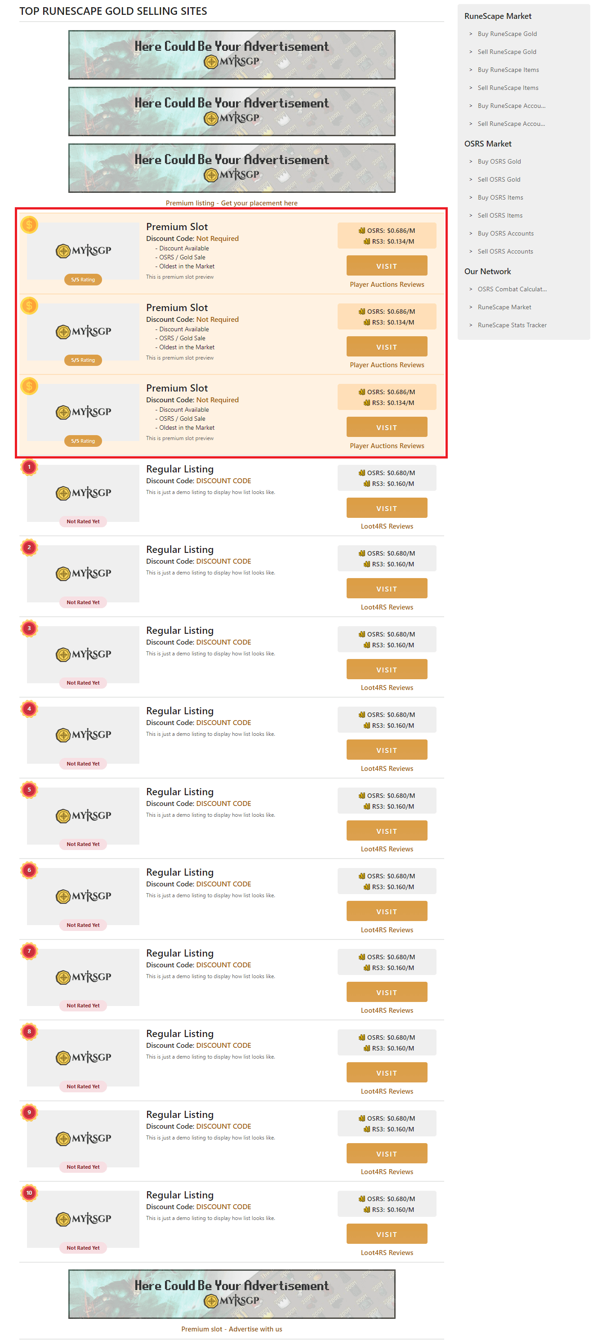Click the red rank 10 badge icon
Image resolution: width=606 pixels, height=1340 pixels.
[29, 1193]
